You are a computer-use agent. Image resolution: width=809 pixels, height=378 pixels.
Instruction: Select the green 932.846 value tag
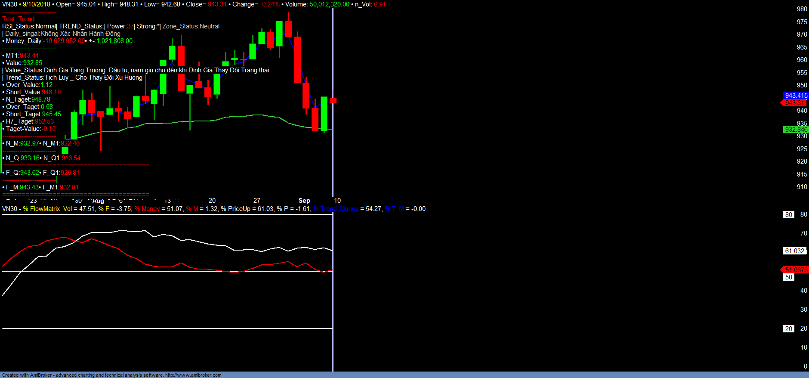pos(796,130)
